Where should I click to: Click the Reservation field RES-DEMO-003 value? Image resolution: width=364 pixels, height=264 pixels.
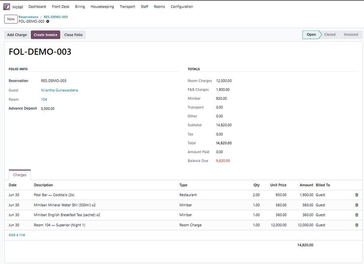[x=53, y=81]
